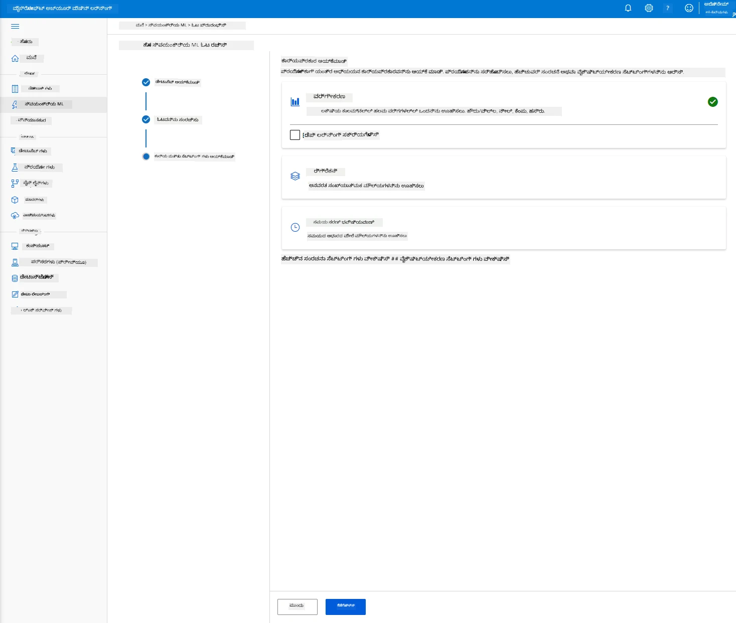Open Pipelines icon in sidebar

[15, 184]
